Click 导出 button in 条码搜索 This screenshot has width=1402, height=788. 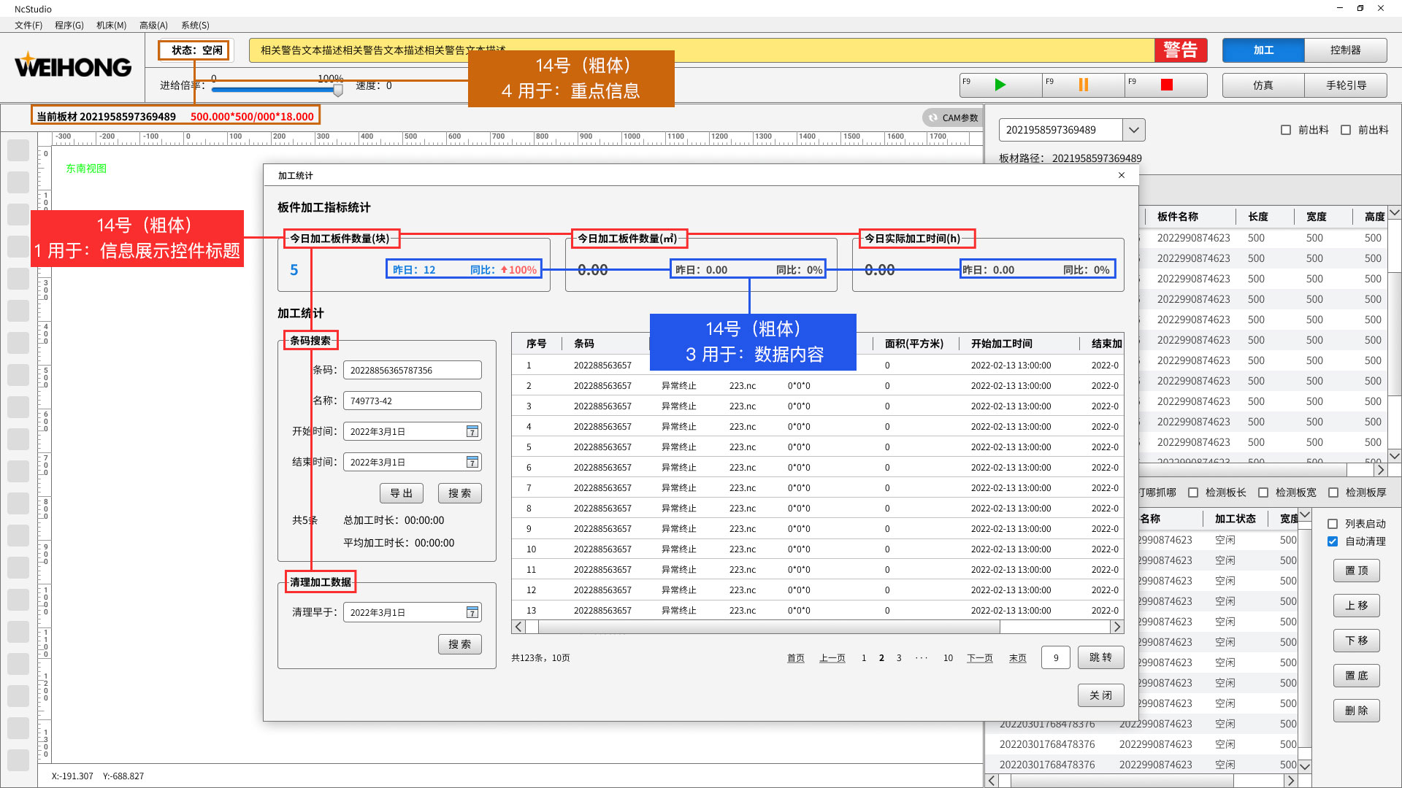coord(402,493)
